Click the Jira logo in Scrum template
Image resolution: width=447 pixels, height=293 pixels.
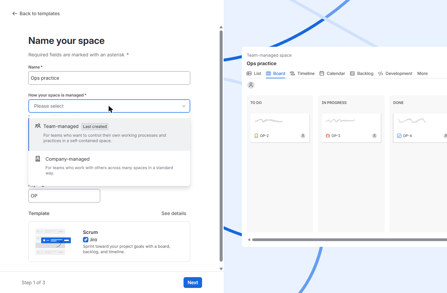pos(86,240)
